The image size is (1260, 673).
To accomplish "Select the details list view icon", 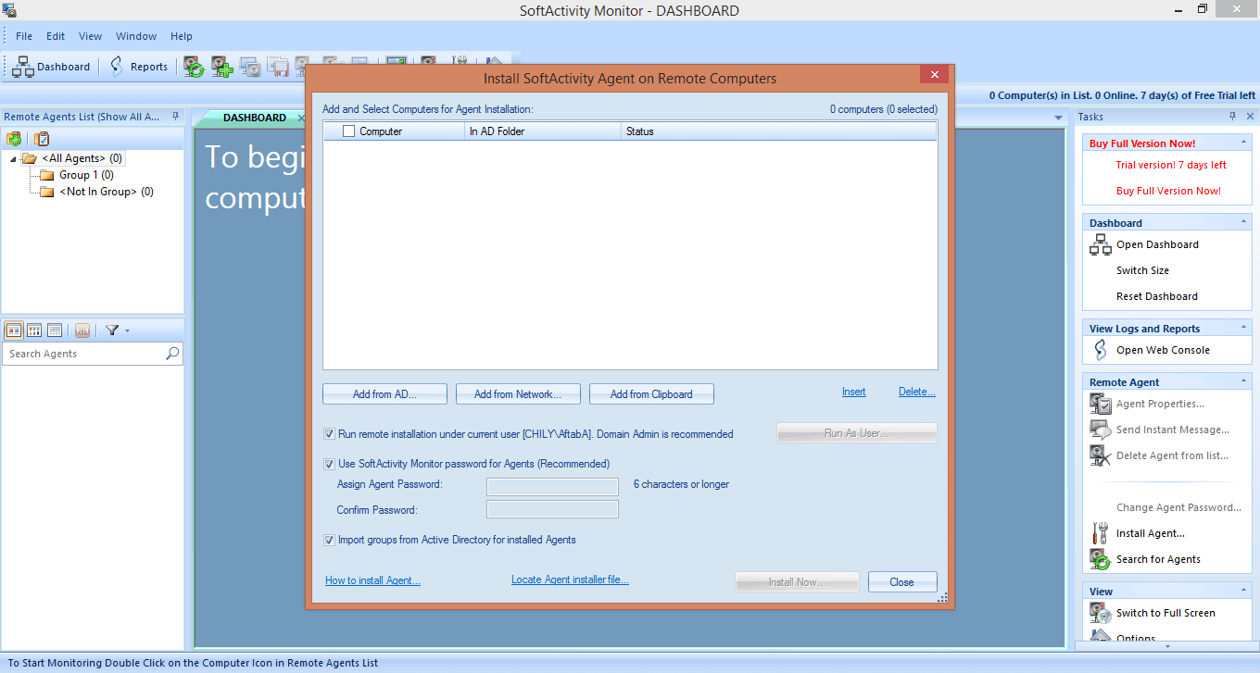I will (55, 330).
